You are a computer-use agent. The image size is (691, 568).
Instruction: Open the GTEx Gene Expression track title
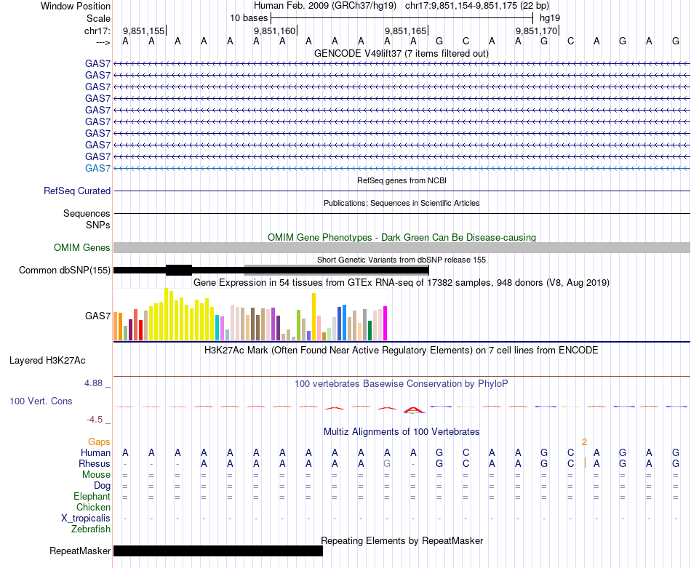tap(402, 282)
